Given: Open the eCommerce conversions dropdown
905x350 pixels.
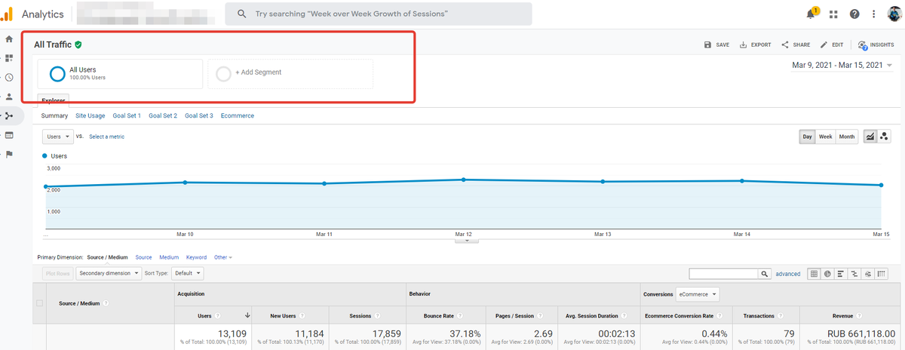Looking at the screenshot, I should 697,294.
